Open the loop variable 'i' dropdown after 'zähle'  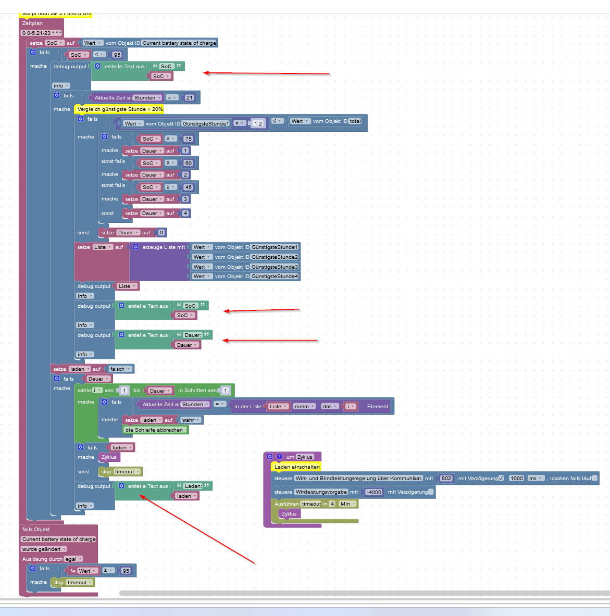pyautogui.click(x=97, y=391)
